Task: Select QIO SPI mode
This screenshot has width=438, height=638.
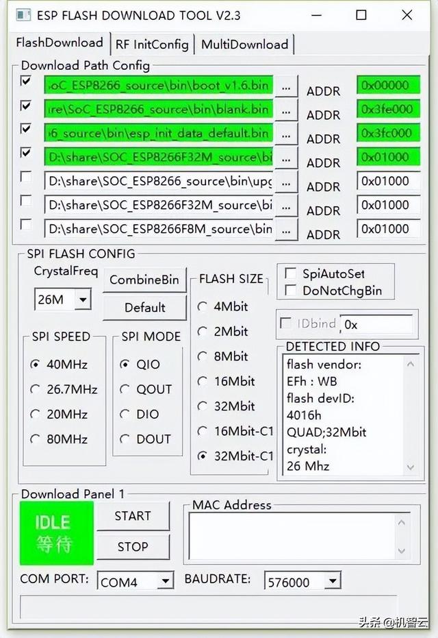Action: (x=140, y=364)
